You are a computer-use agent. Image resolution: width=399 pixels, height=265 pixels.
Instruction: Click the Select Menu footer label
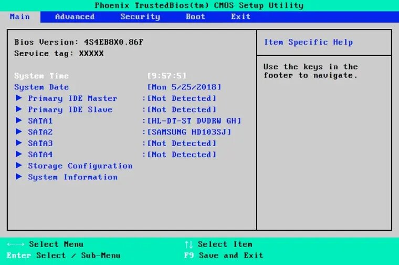click(56, 244)
